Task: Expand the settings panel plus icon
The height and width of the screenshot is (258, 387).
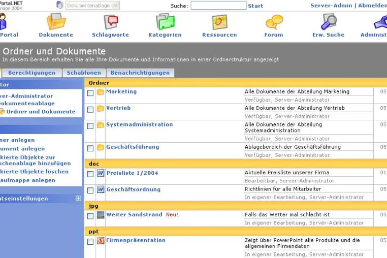Action: point(78,198)
